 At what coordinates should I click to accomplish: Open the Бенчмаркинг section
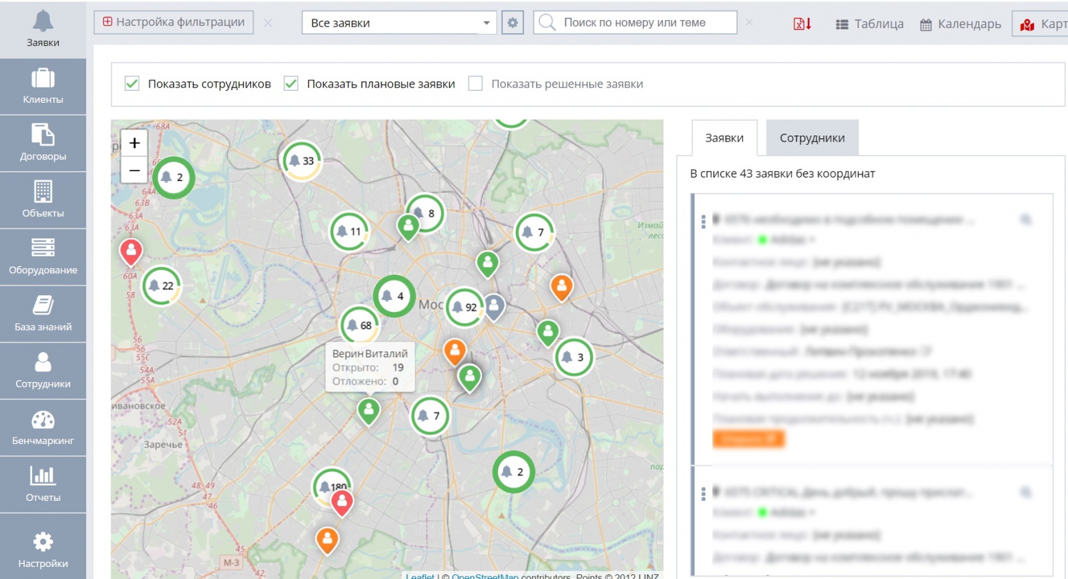tap(43, 427)
